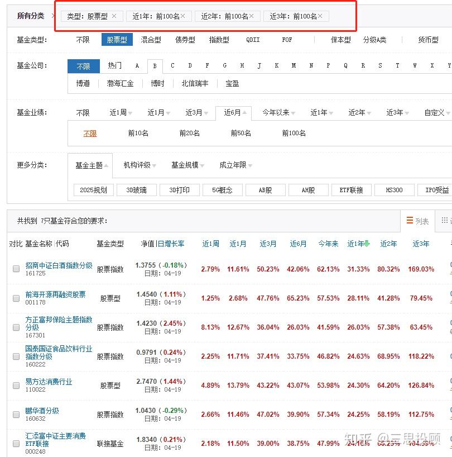Viewport: 452px width, 457px height.
Task: Select the HS300 theme button
Action: [x=394, y=190]
